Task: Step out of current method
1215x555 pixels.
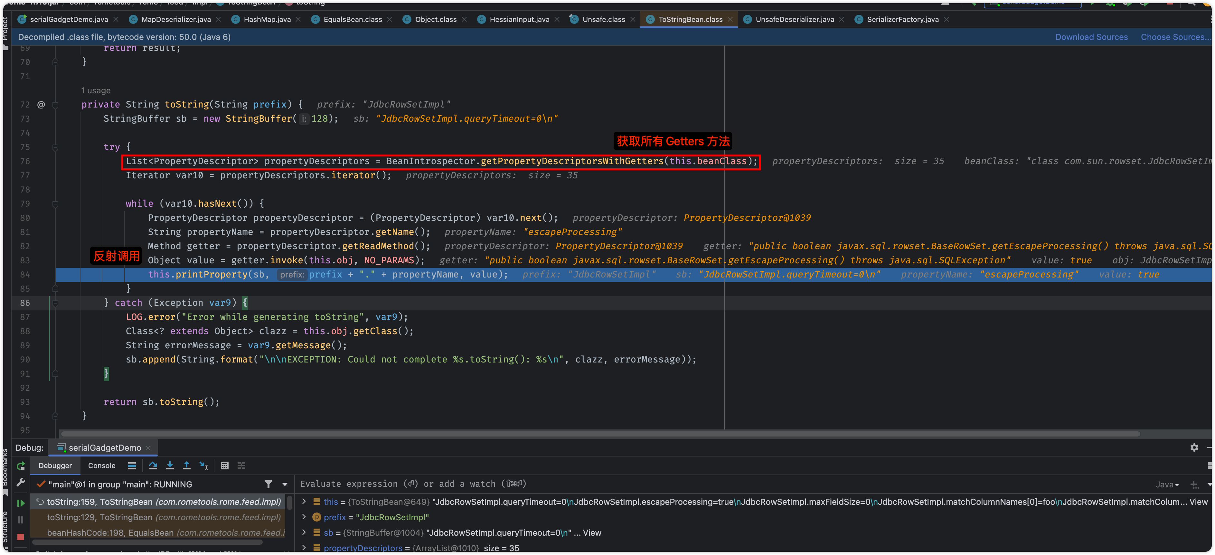Action: coord(187,466)
